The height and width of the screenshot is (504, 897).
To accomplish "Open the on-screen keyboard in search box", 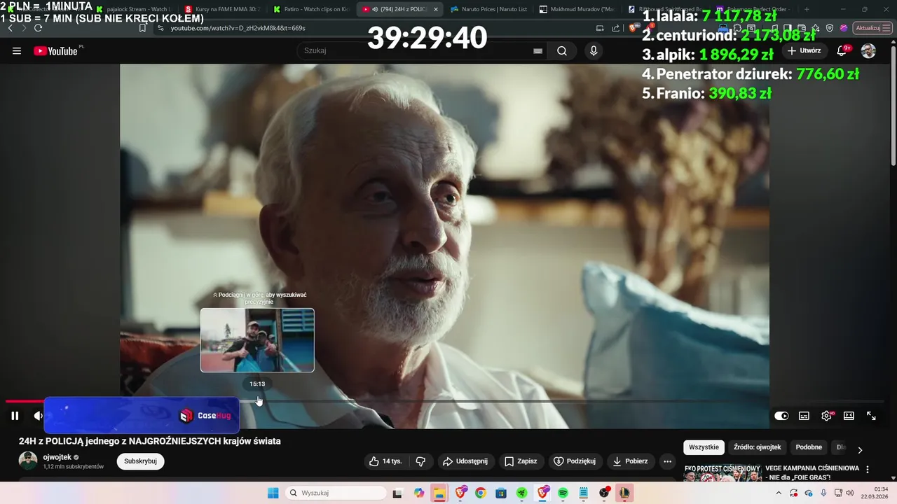I will (537, 51).
